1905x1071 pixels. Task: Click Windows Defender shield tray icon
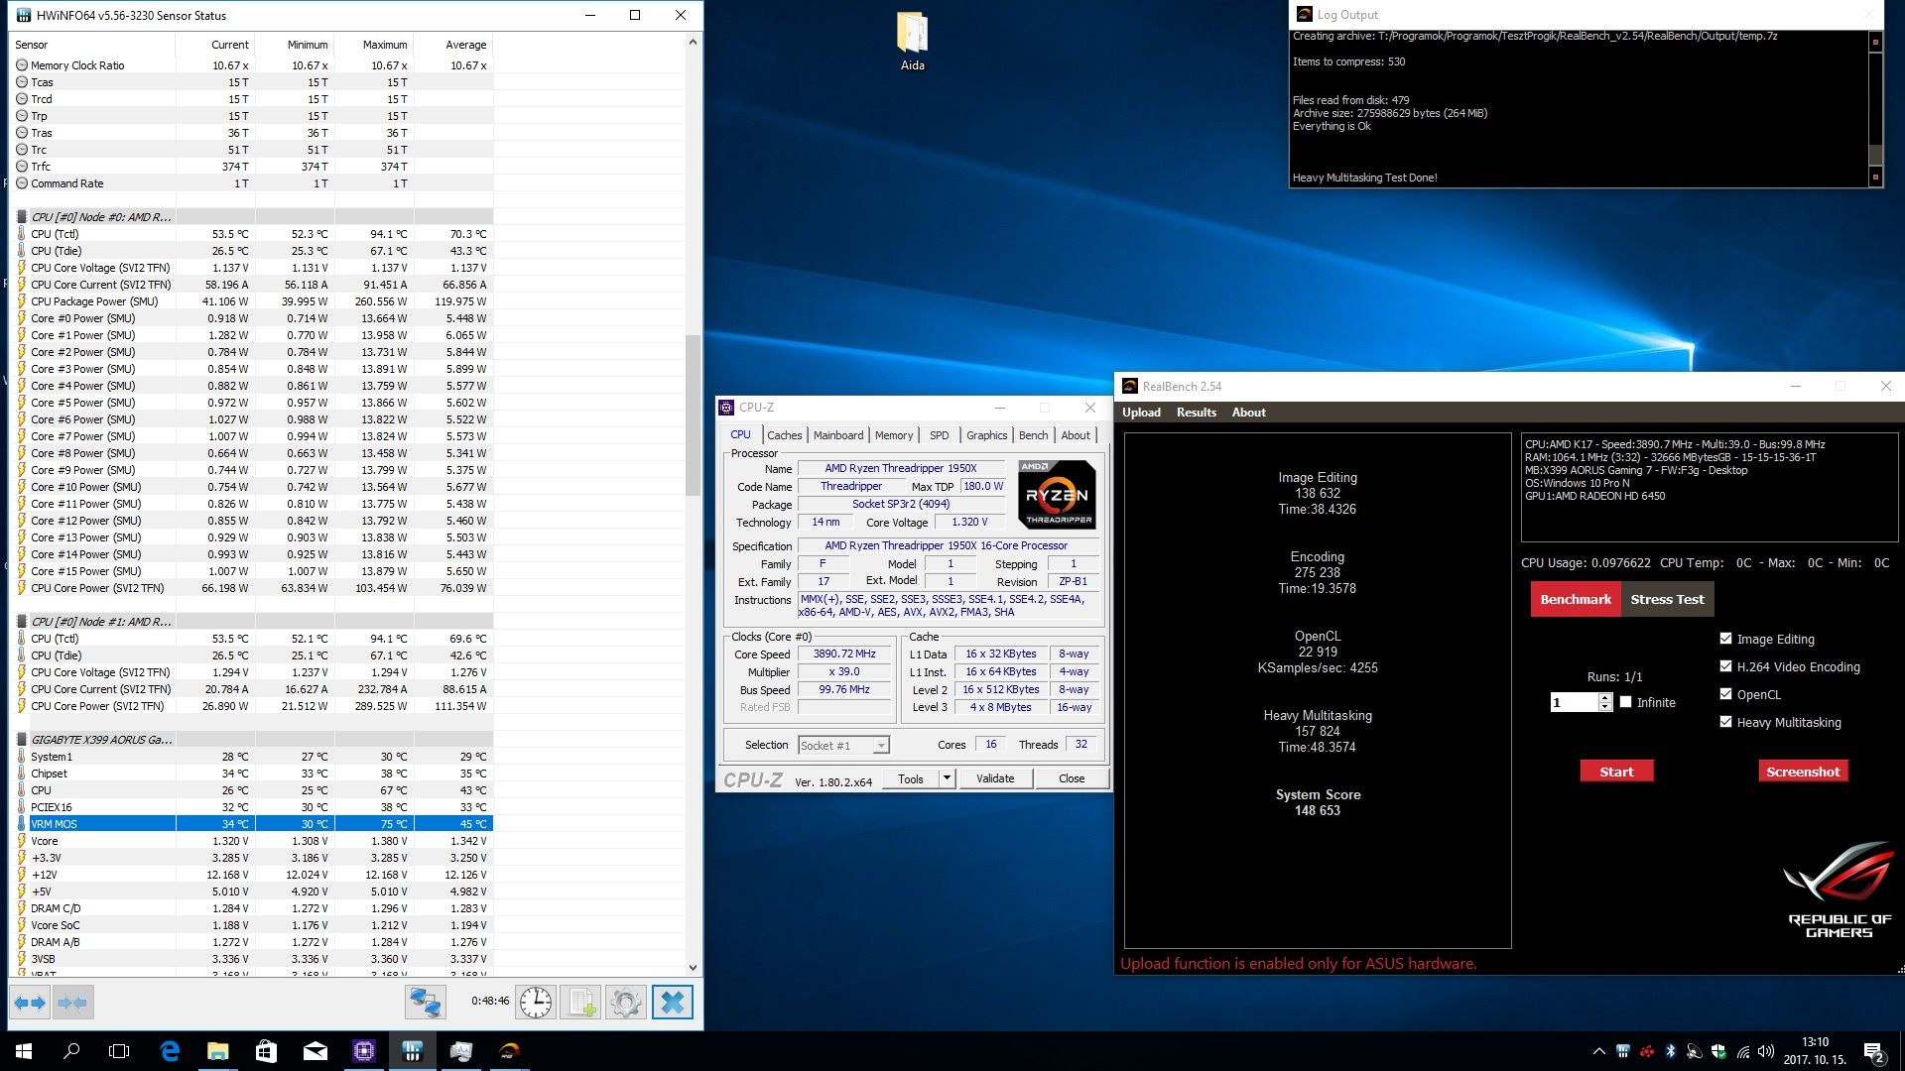tap(1717, 1051)
